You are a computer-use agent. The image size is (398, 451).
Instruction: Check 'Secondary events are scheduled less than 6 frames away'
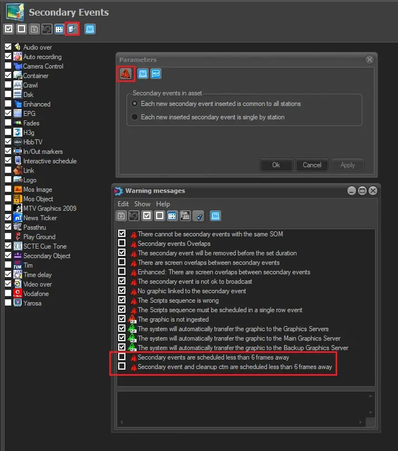(122, 357)
